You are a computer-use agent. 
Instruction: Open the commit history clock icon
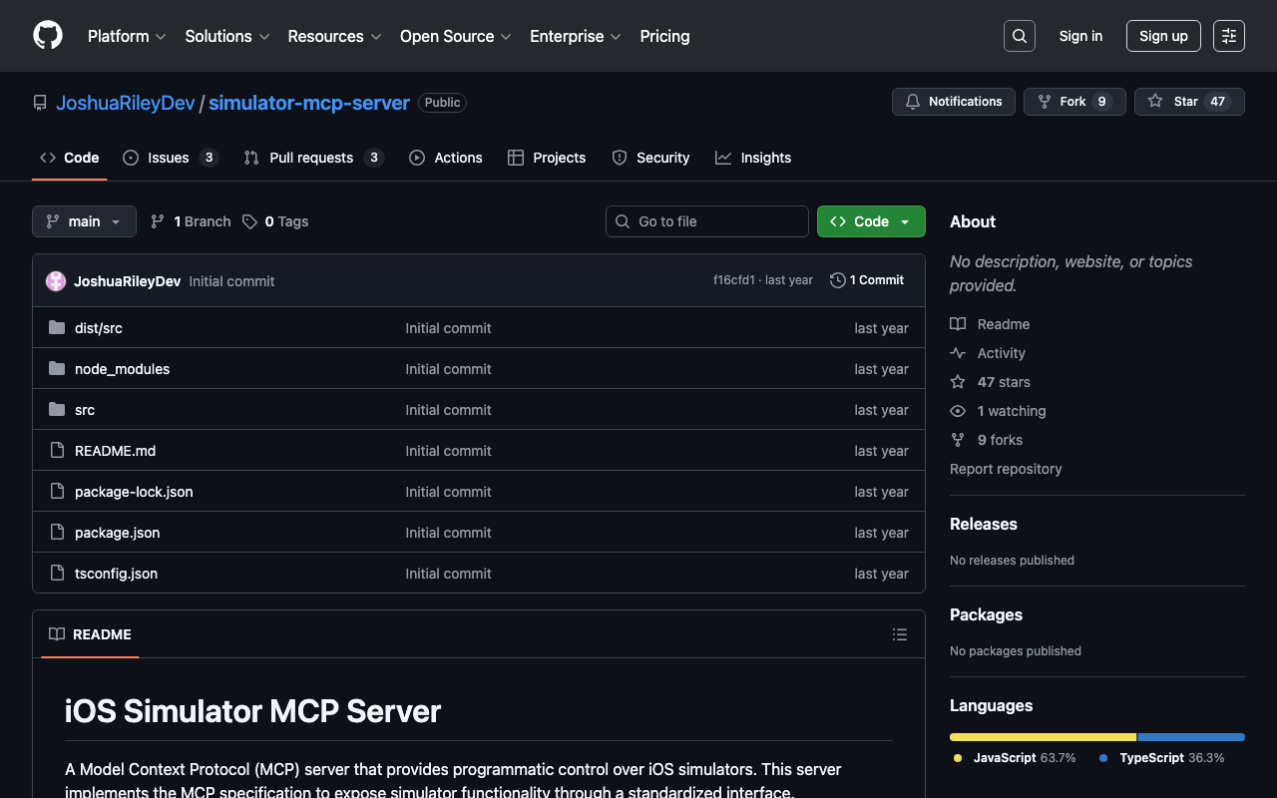click(x=838, y=280)
